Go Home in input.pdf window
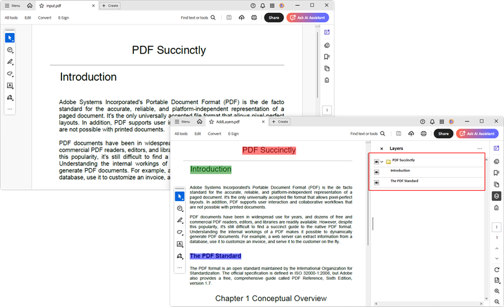This screenshot has height=307, width=504. click(30, 6)
